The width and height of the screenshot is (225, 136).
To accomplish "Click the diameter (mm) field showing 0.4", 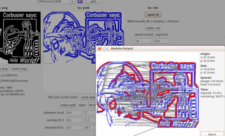I will (74, 113).
